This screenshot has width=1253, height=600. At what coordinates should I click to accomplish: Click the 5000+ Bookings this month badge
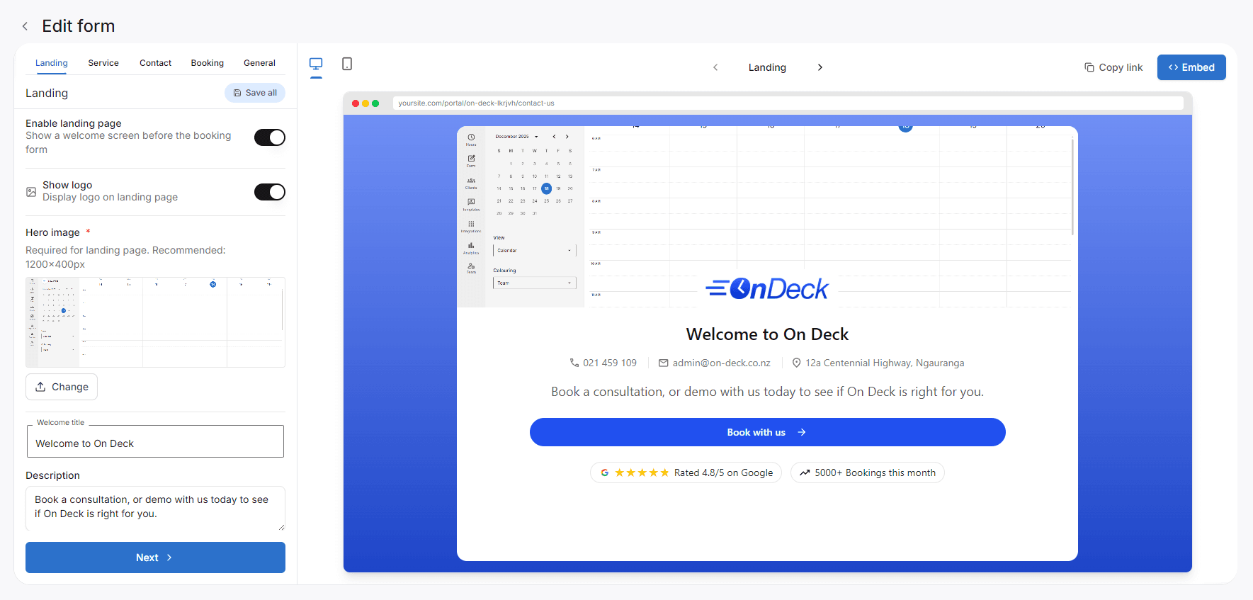(867, 472)
